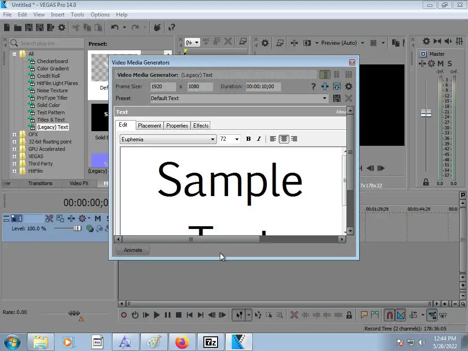
Task: Click the Duration field 00:00:10;00
Action: [263, 86]
